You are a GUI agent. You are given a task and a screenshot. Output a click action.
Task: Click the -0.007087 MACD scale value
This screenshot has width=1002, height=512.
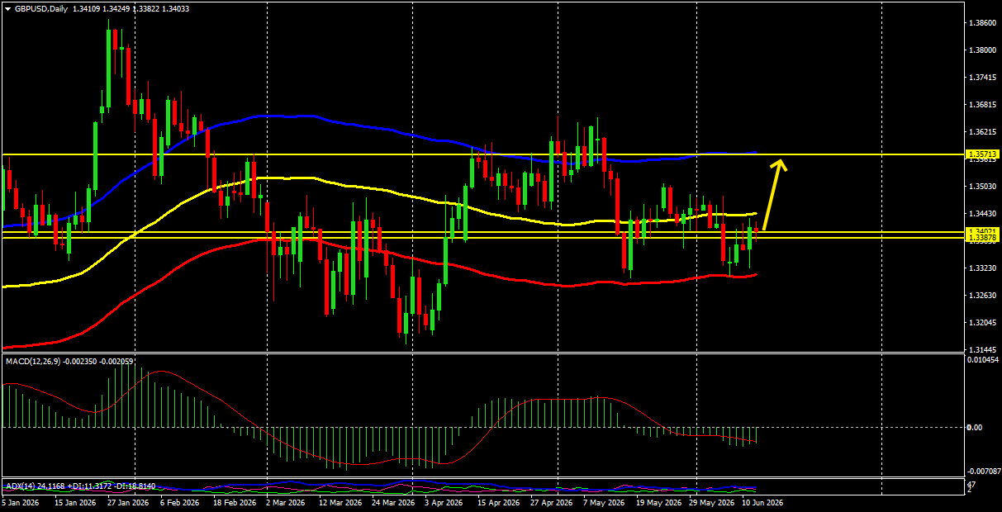pos(983,472)
